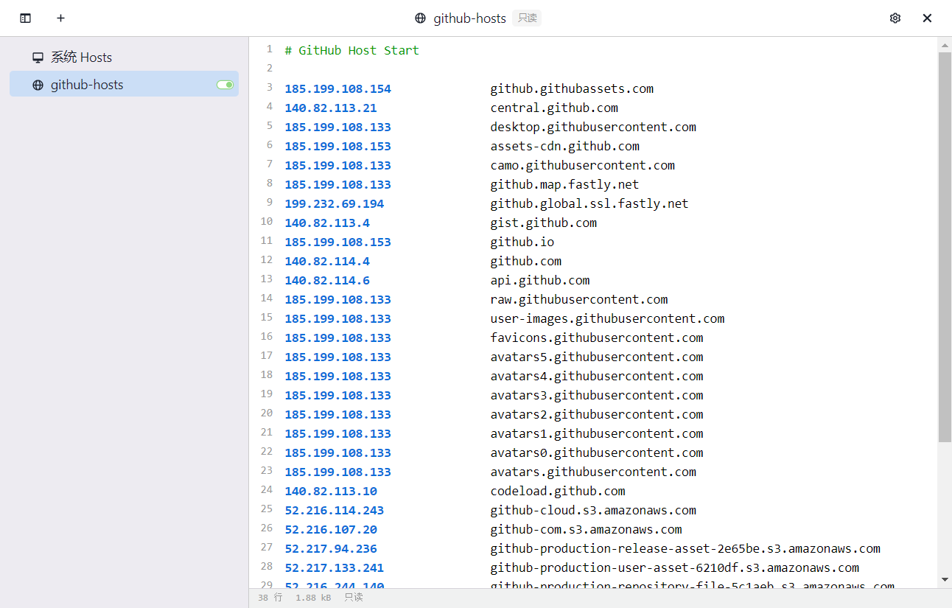This screenshot has width=952, height=608.
Task: Click line number 24 in the gutter
Action: pyautogui.click(x=267, y=489)
